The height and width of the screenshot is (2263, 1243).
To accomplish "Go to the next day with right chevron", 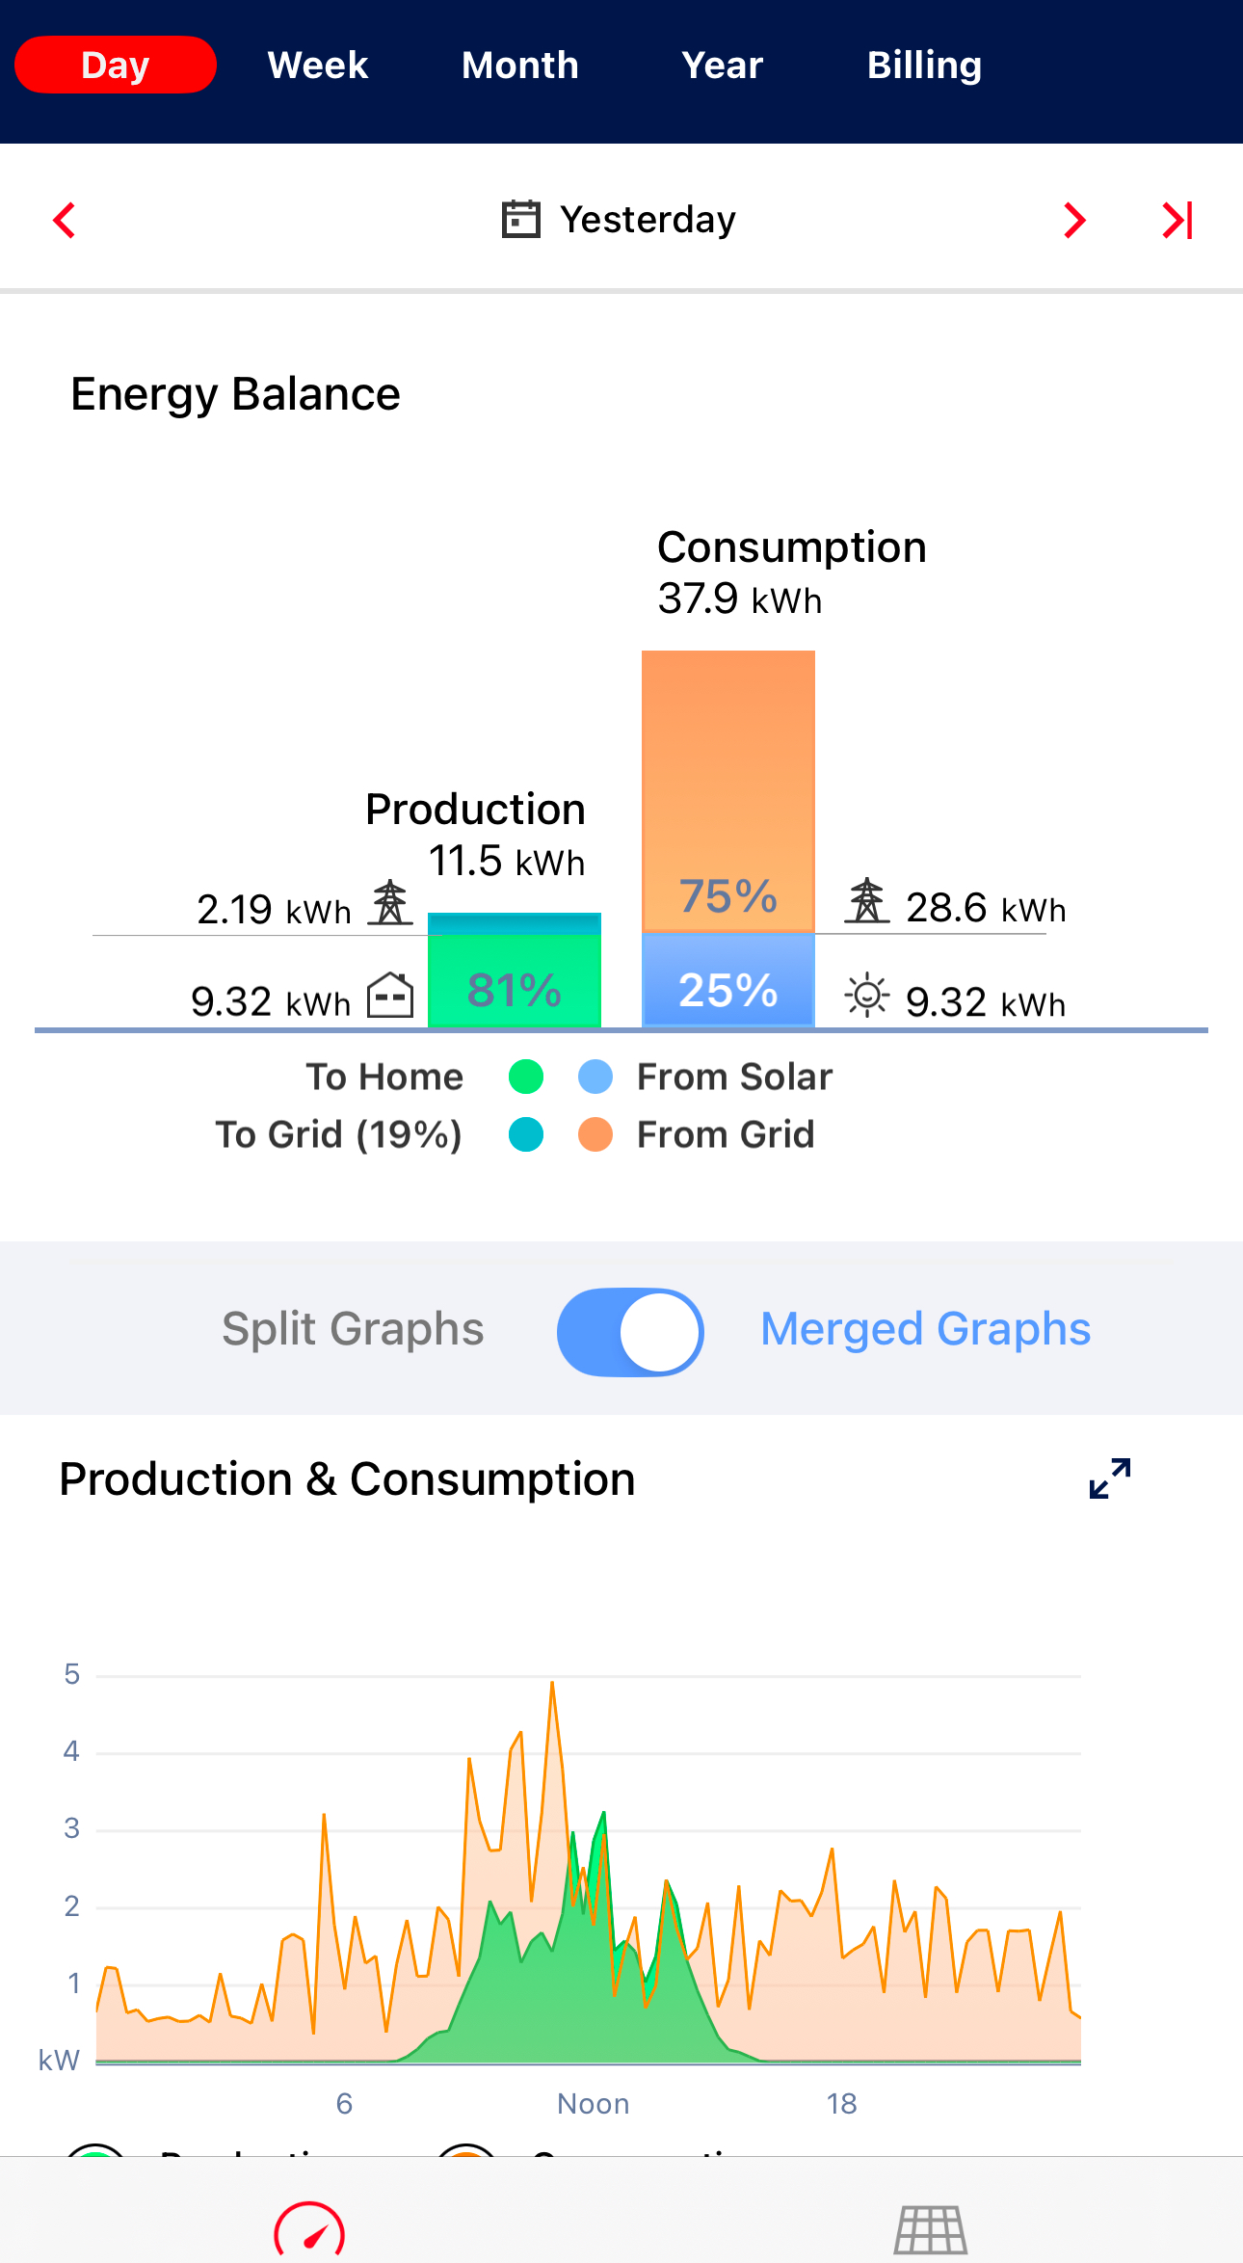I will pyautogui.click(x=1074, y=221).
